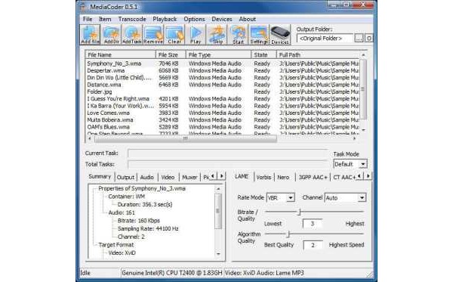Click the Container: WM tree node
Image resolution: width=453 pixels, height=282 pixels.
coord(126,197)
